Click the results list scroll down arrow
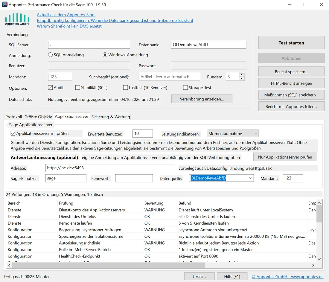 coord(319,259)
